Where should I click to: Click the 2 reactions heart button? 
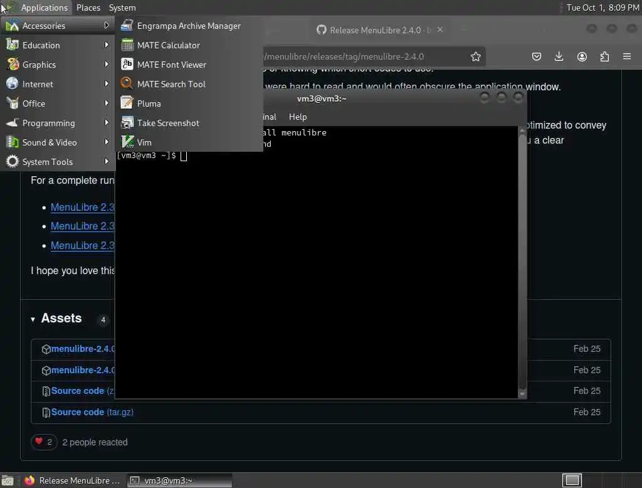pos(44,442)
